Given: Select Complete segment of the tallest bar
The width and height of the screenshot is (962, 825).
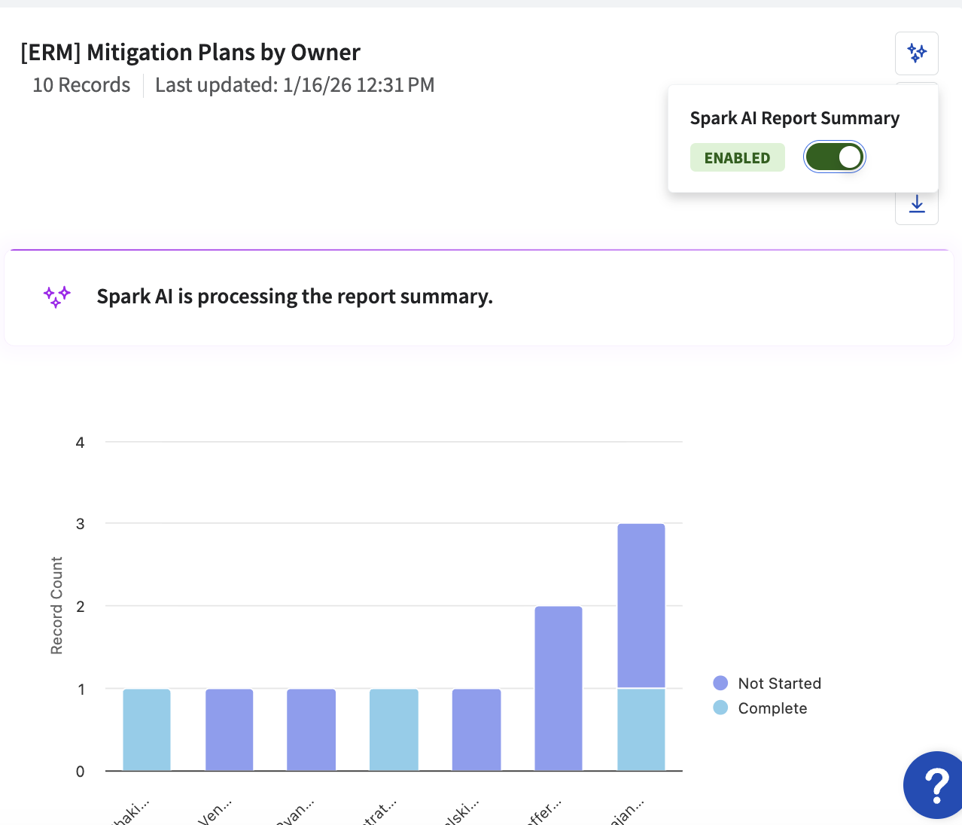Looking at the screenshot, I should click(x=641, y=729).
